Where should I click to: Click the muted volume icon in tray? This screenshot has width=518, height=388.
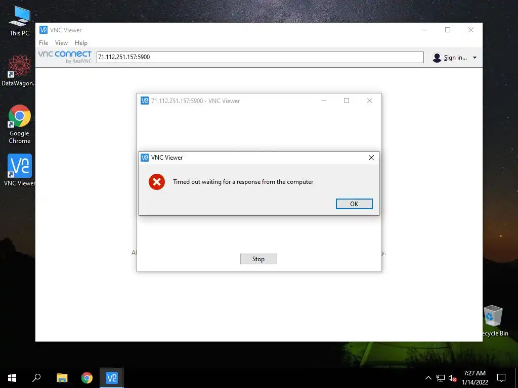[452, 378]
